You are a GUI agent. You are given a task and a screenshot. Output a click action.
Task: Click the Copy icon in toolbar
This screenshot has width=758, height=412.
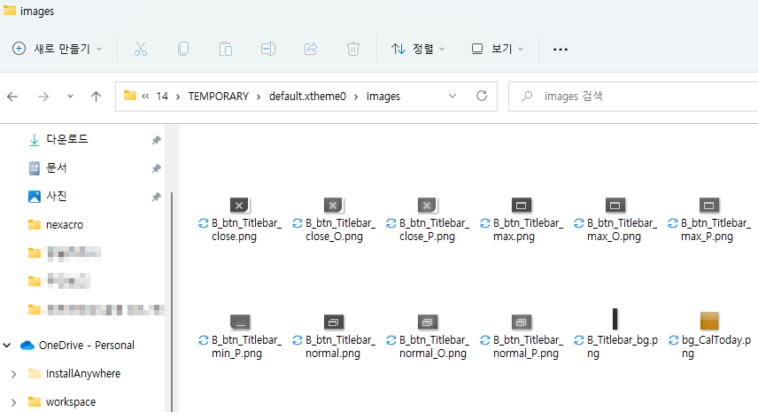click(183, 49)
